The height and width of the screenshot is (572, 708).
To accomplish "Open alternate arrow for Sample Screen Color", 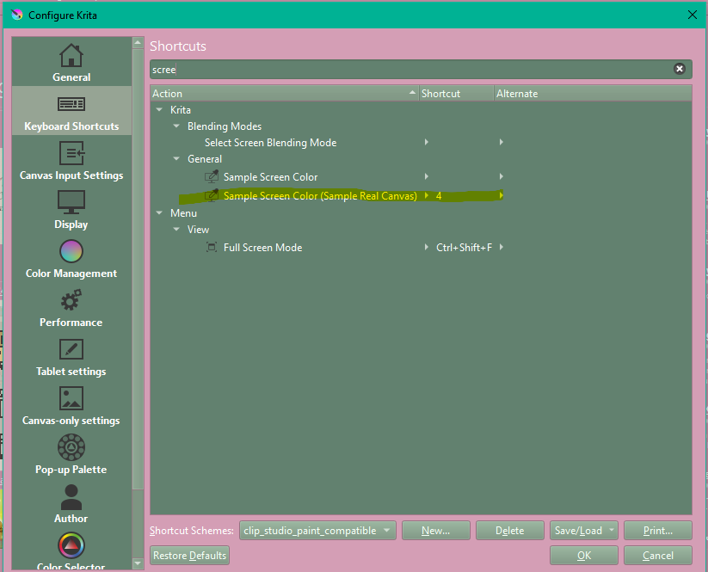I will click(502, 176).
